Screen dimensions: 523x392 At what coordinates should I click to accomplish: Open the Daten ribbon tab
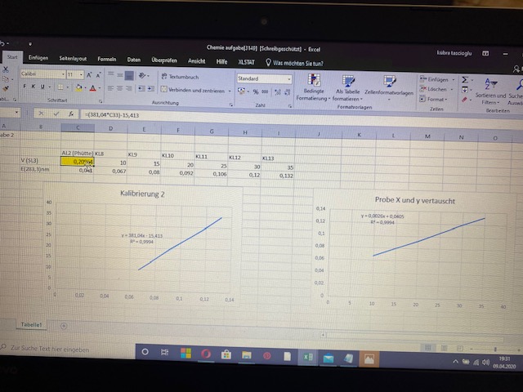(134, 60)
